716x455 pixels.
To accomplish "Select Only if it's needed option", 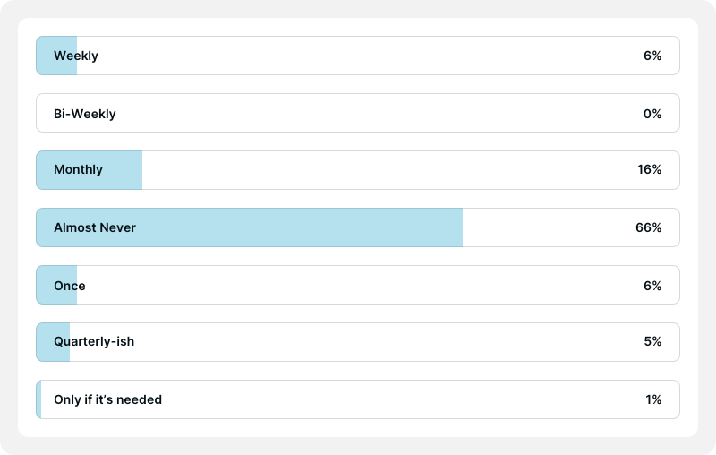I will (x=357, y=399).
